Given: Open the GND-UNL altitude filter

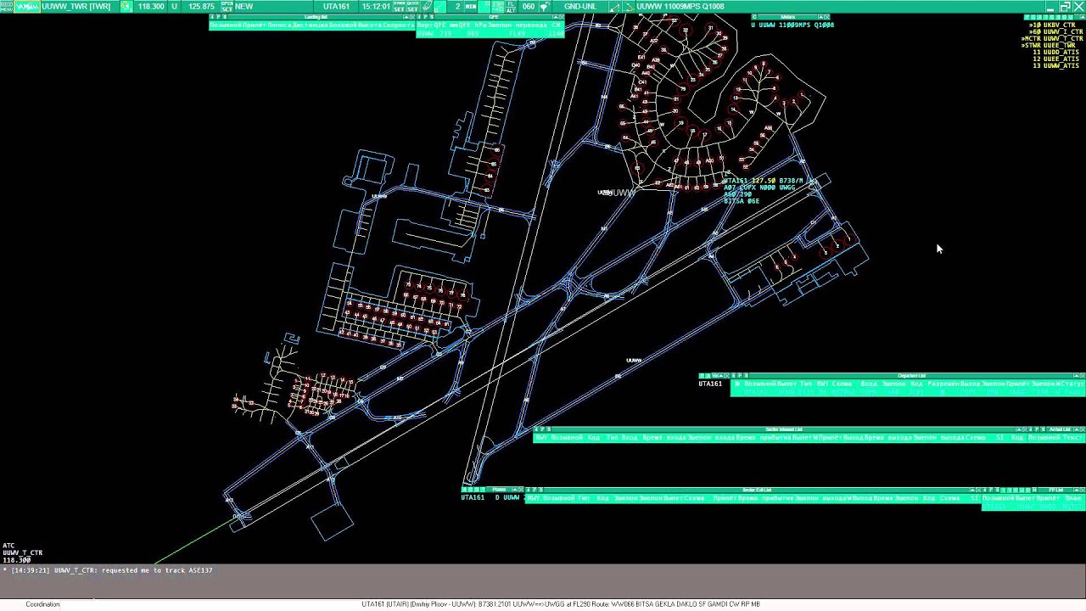Looking at the screenshot, I should [x=580, y=6].
